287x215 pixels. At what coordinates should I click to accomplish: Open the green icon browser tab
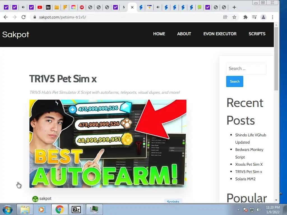[199, 7]
